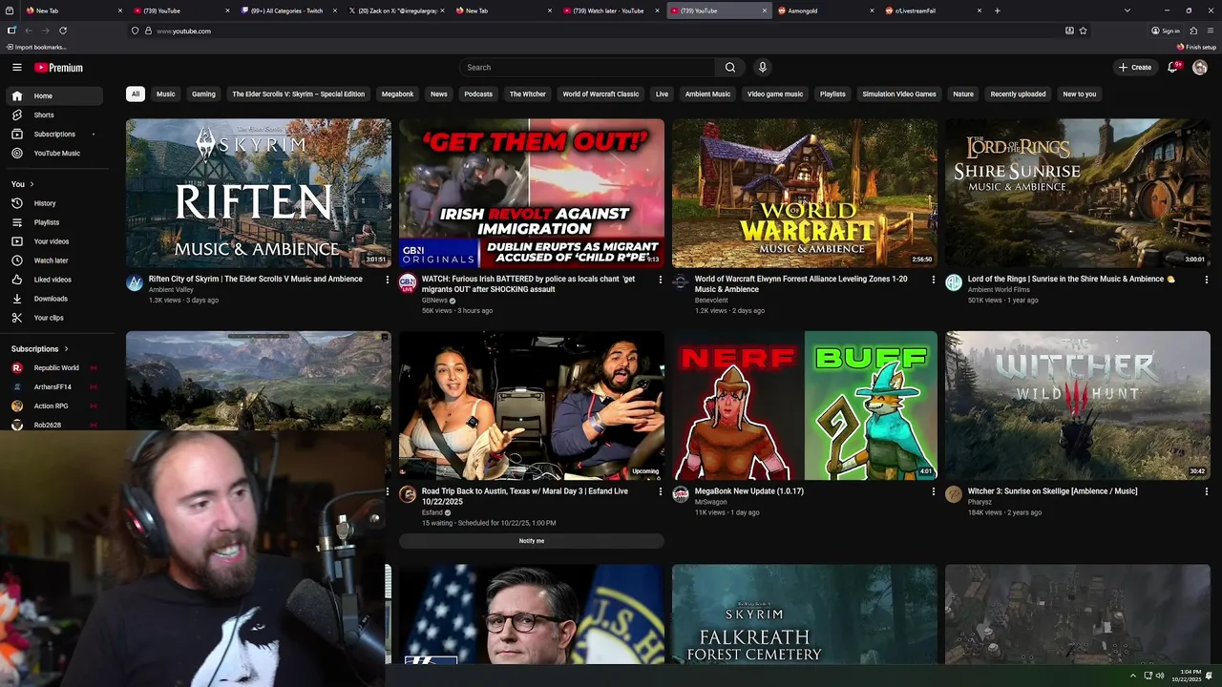Open the Shire Sunrise thumbnail
The width and height of the screenshot is (1222, 687).
click(1078, 193)
